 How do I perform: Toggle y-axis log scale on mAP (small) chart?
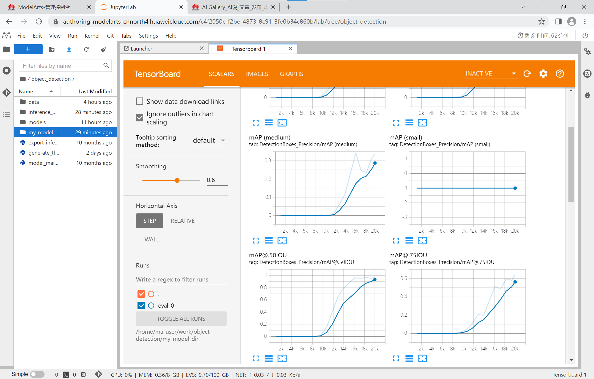point(409,241)
